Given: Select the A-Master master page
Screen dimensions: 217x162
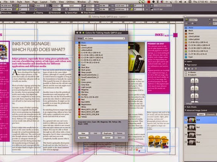Looking at the screenshot, I should click(x=201, y=72).
